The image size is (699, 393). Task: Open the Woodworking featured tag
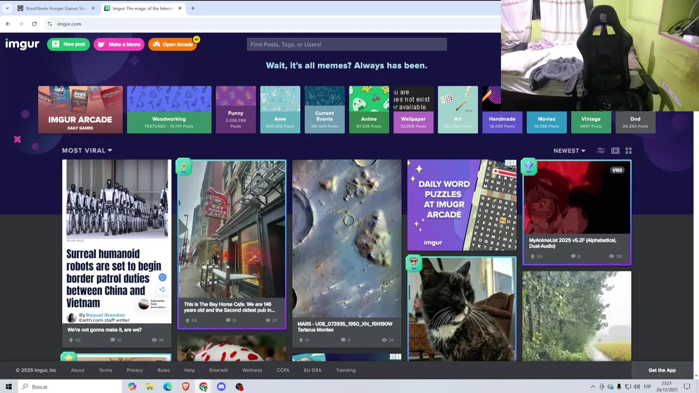pyautogui.click(x=169, y=110)
